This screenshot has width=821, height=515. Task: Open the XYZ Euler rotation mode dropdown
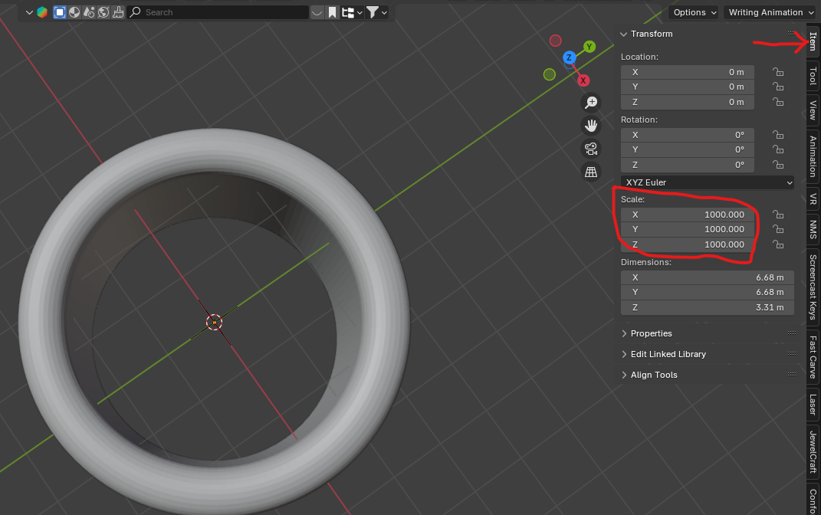click(x=707, y=182)
